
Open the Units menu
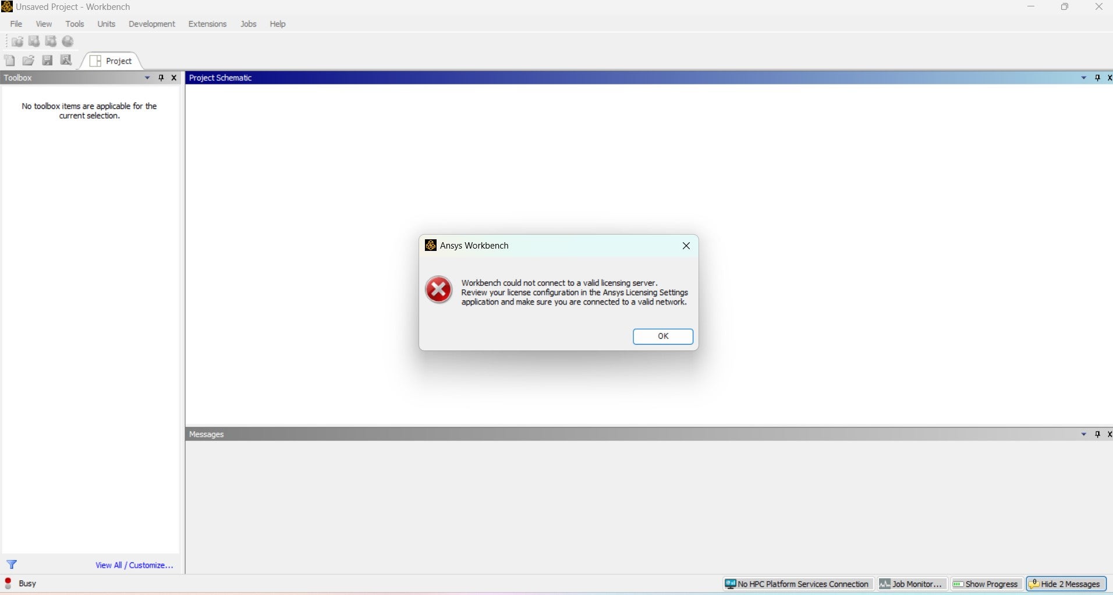point(106,24)
